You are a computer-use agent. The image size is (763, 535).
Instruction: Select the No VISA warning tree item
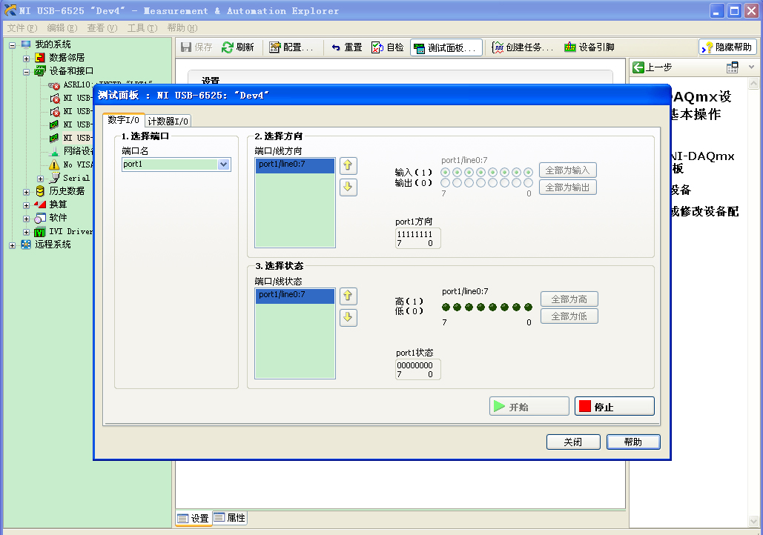pyautogui.click(x=70, y=165)
